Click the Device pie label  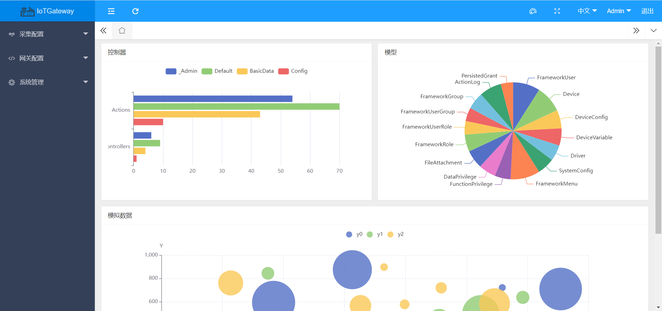tap(571, 94)
